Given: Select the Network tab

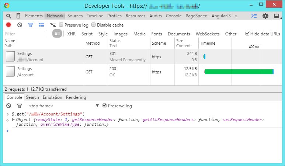Looking at the screenshot, I should coord(55,16).
